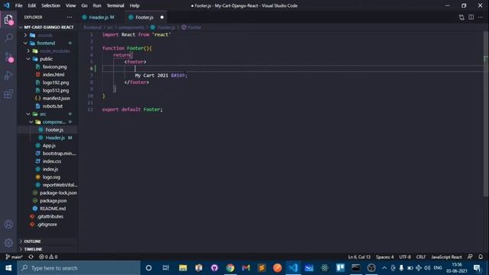Click the Synchronize Changes icon in status bar
The width and height of the screenshot is (489, 275).
pyautogui.click(x=31, y=257)
